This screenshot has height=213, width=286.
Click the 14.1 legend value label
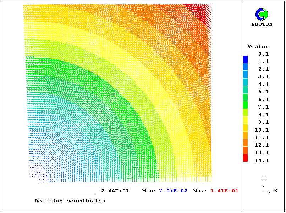(x=262, y=160)
